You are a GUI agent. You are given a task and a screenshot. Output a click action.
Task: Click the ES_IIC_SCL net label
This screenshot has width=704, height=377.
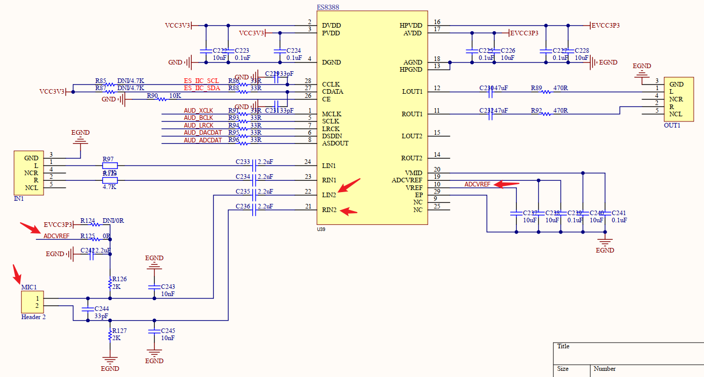(x=202, y=81)
